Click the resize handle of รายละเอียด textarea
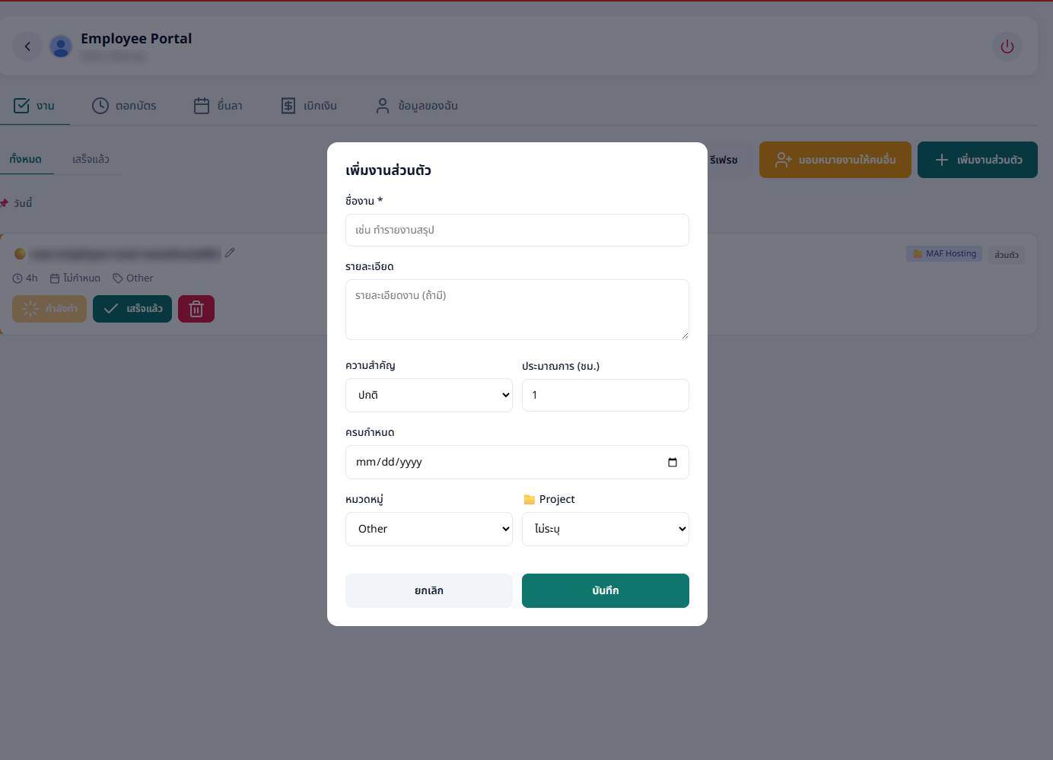 coord(684,335)
